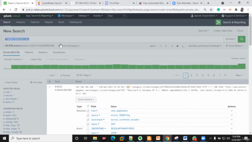Bookmark this page with the star icon
Screen dimensions: 252x142
tap(211, 9)
